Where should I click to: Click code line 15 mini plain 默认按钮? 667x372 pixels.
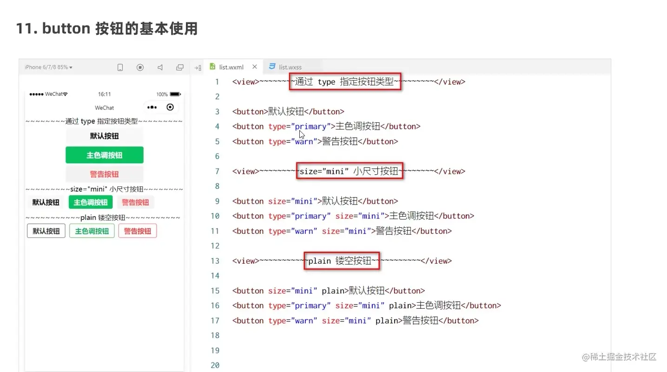(329, 291)
